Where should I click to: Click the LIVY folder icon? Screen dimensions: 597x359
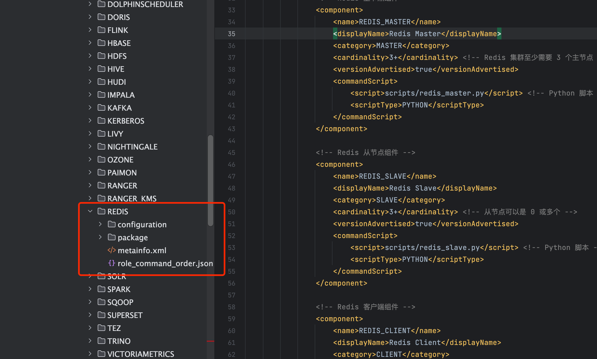[x=101, y=133]
